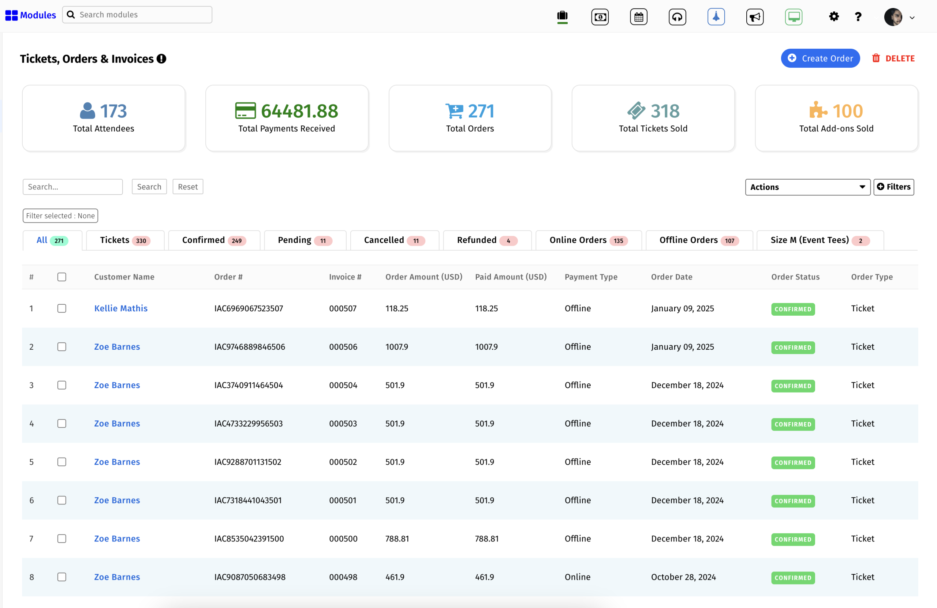This screenshot has height=608, width=937.
Task: Check the row 8 order IAC9087050683498 checkbox
Action: 62,577
